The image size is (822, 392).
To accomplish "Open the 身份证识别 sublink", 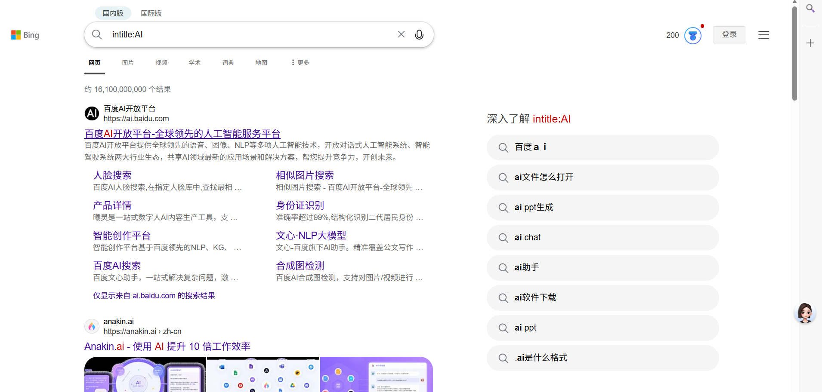I will 300,205.
